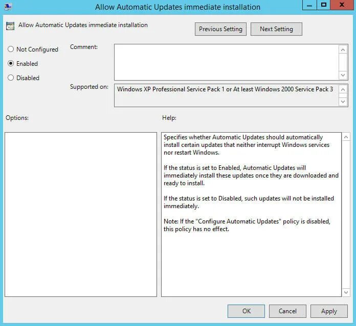Maximize the policy dialog window
The image size is (356, 326).
[x=324, y=5]
